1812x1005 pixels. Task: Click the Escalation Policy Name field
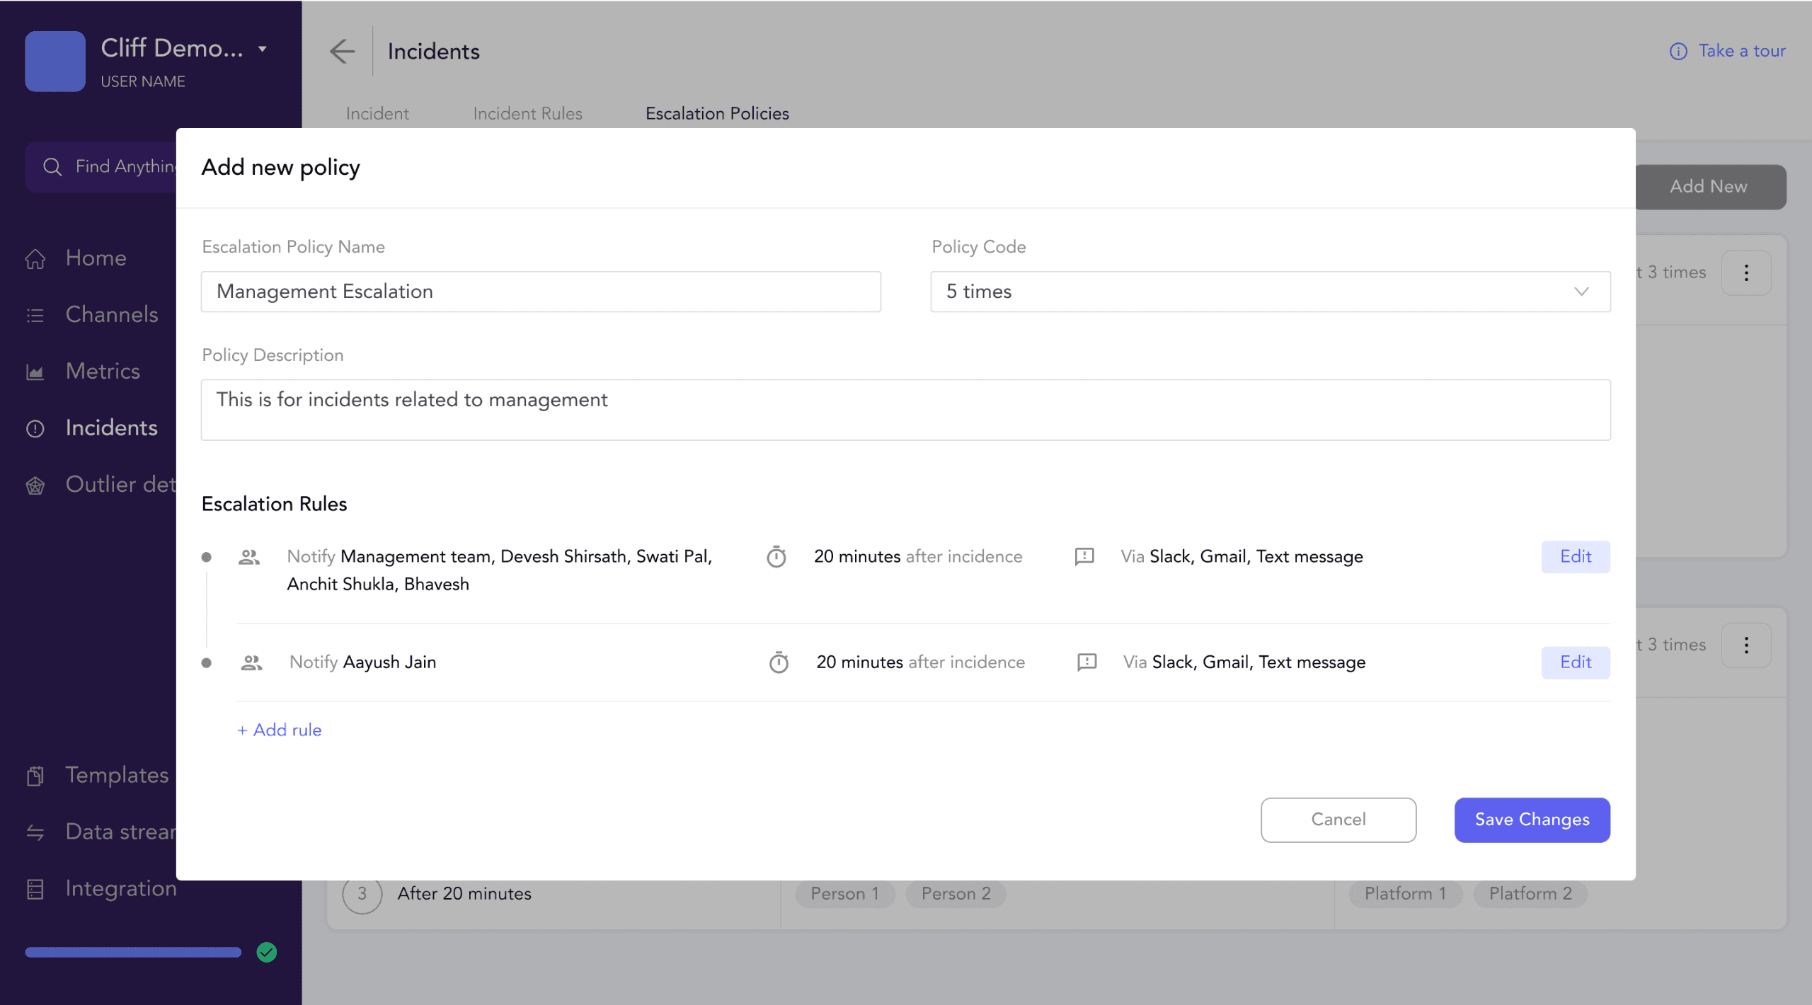541,292
